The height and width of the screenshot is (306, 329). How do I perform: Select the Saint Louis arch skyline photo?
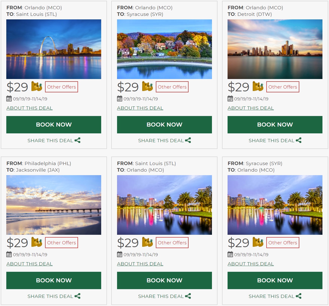[x=54, y=49]
